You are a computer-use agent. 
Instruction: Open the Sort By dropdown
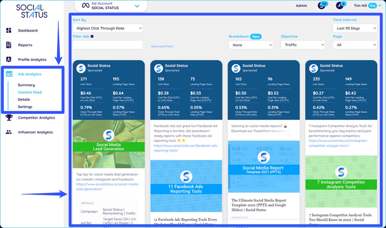pyautogui.click(x=108, y=28)
